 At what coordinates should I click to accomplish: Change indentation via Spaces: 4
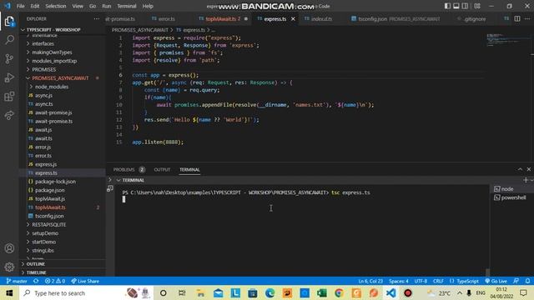pyautogui.click(x=399, y=281)
